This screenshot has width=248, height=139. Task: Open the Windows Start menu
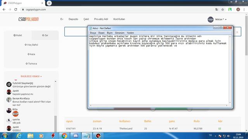click(x=5, y=136)
